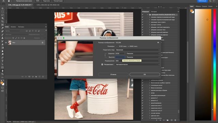Select the Lasso tool

(x=2, y=15)
